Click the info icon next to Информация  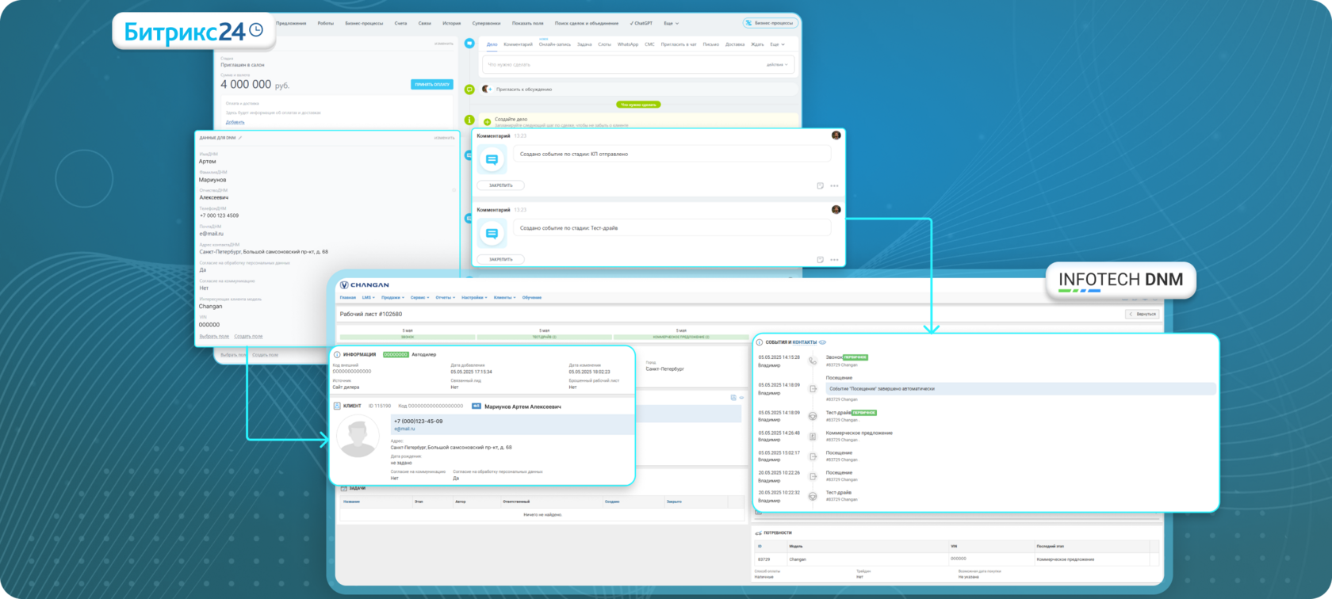(337, 355)
